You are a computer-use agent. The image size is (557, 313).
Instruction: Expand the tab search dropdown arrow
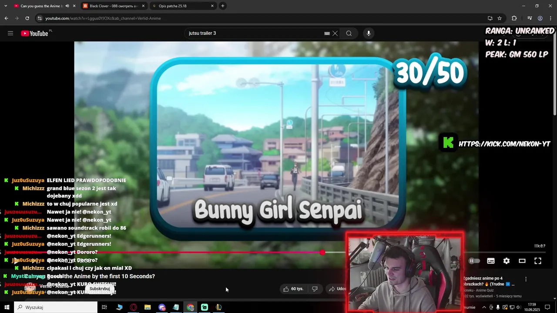pyautogui.click(x=6, y=6)
